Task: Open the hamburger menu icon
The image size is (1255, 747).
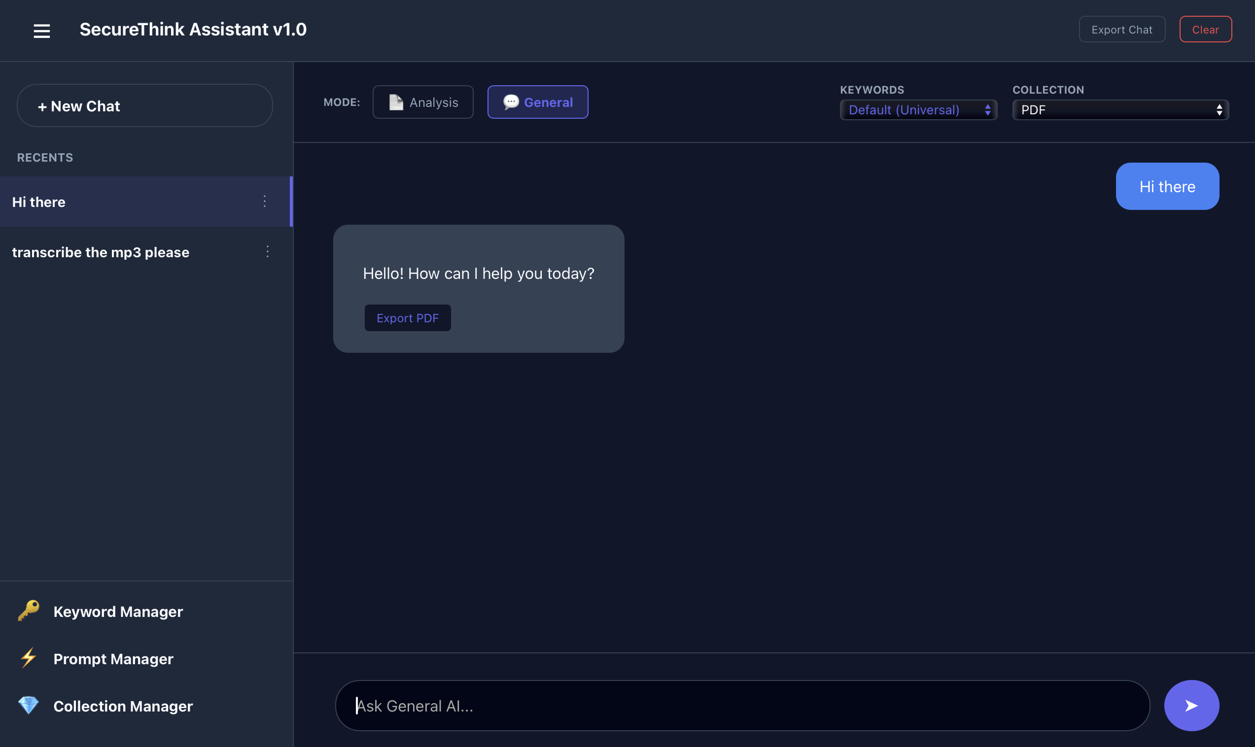Action: (42, 31)
